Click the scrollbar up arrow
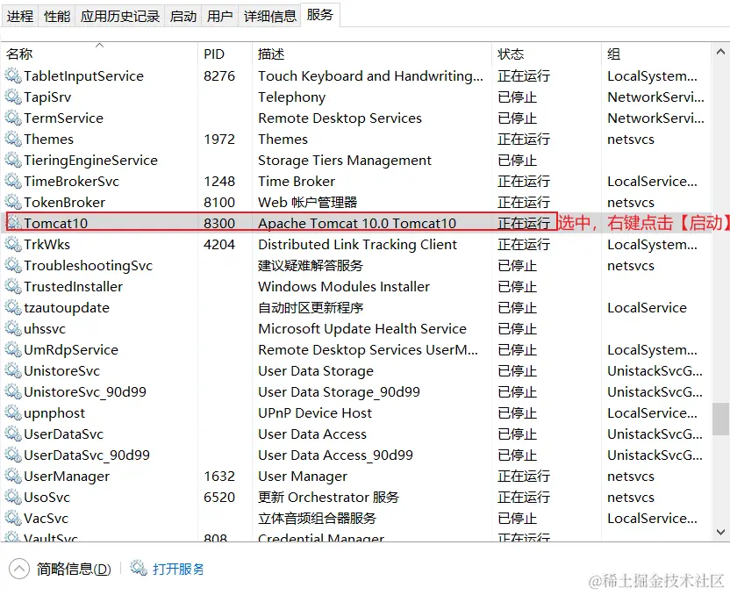The image size is (730, 595). [x=720, y=52]
